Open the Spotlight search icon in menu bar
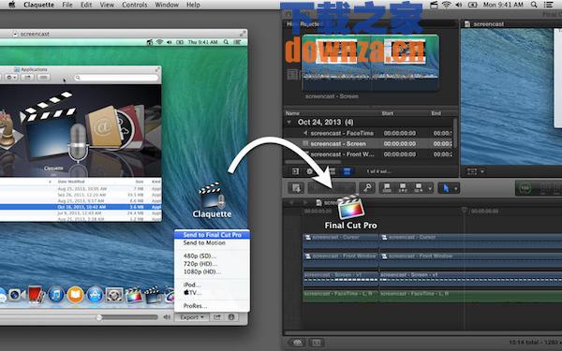 tap(534, 5)
